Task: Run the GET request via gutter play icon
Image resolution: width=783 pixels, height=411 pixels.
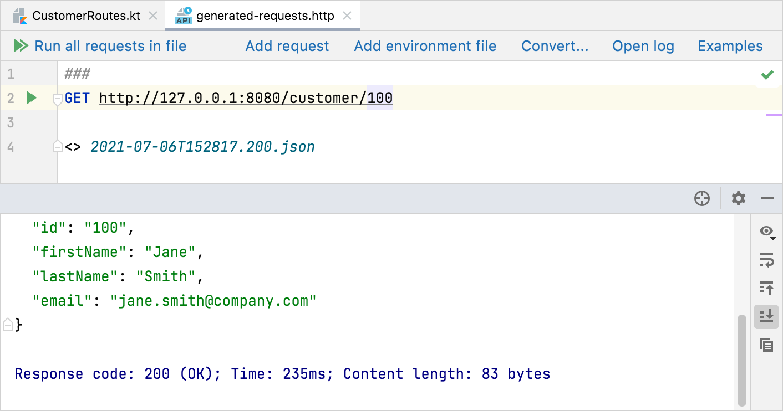Action: pyautogui.click(x=32, y=98)
